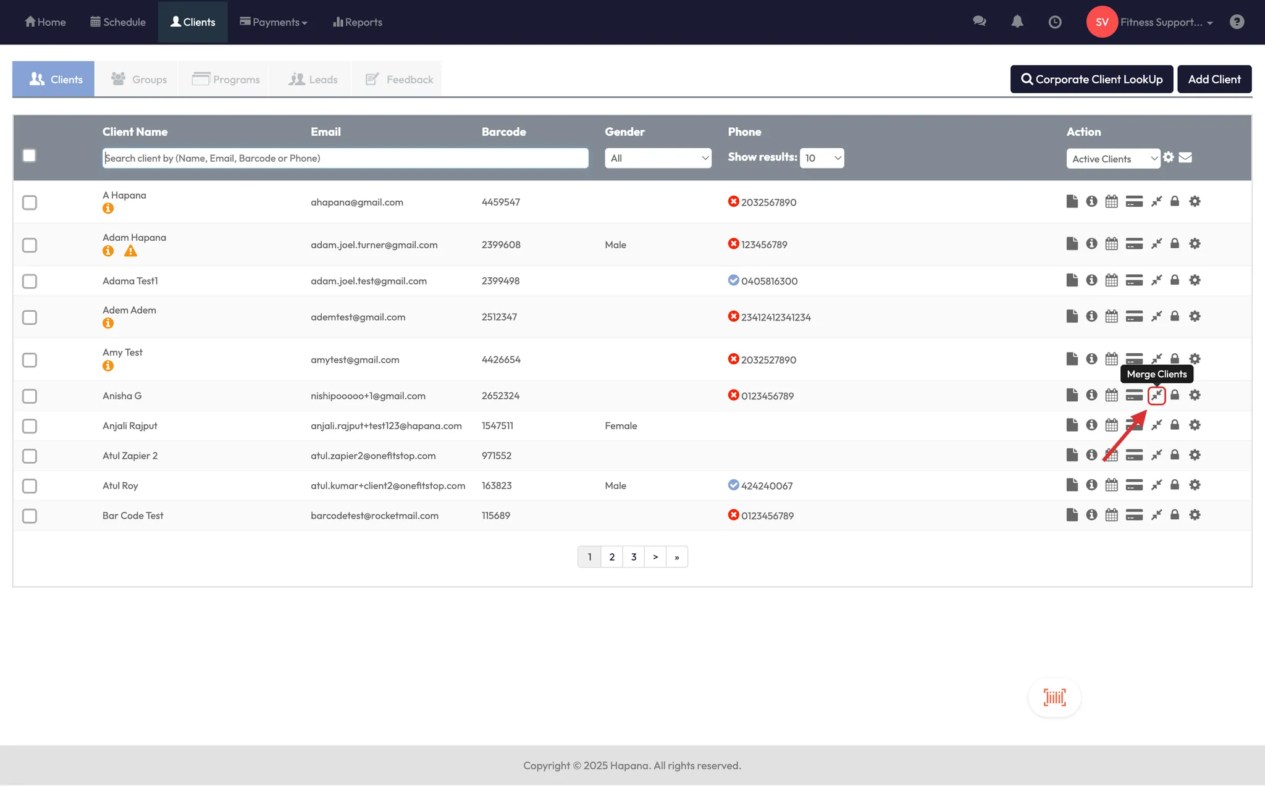Switch to the Leads tab
Viewport: 1265px width, 786px height.
click(x=313, y=80)
